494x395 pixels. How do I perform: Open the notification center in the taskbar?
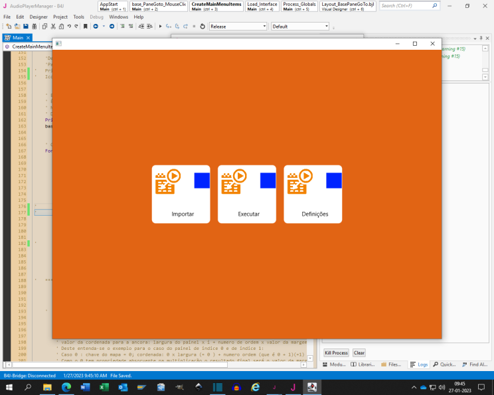click(x=481, y=387)
